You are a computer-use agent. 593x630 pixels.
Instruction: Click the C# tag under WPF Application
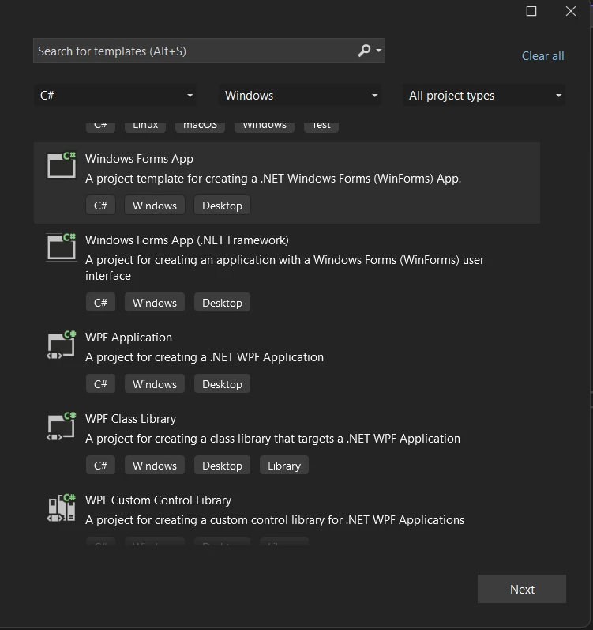click(x=100, y=384)
